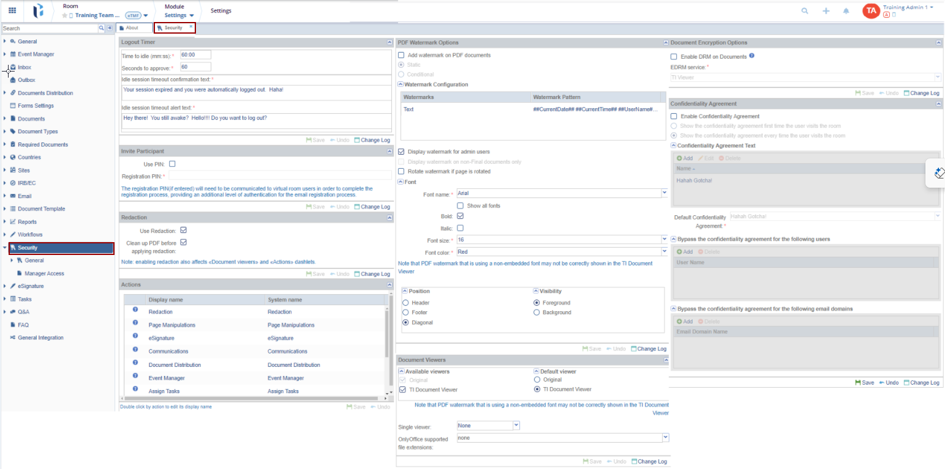Add a confidentiality agreement text
The width and height of the screenshot is (945, 469).
(x=685, y=158)
